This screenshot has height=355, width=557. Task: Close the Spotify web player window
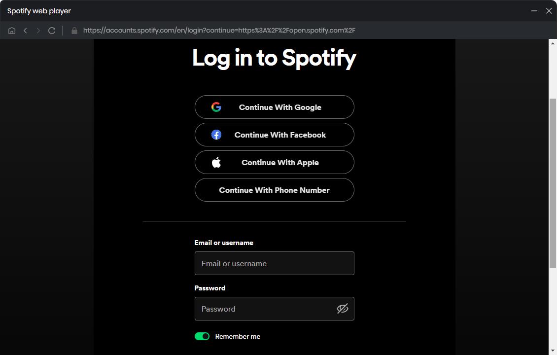(x=549, y=11)
